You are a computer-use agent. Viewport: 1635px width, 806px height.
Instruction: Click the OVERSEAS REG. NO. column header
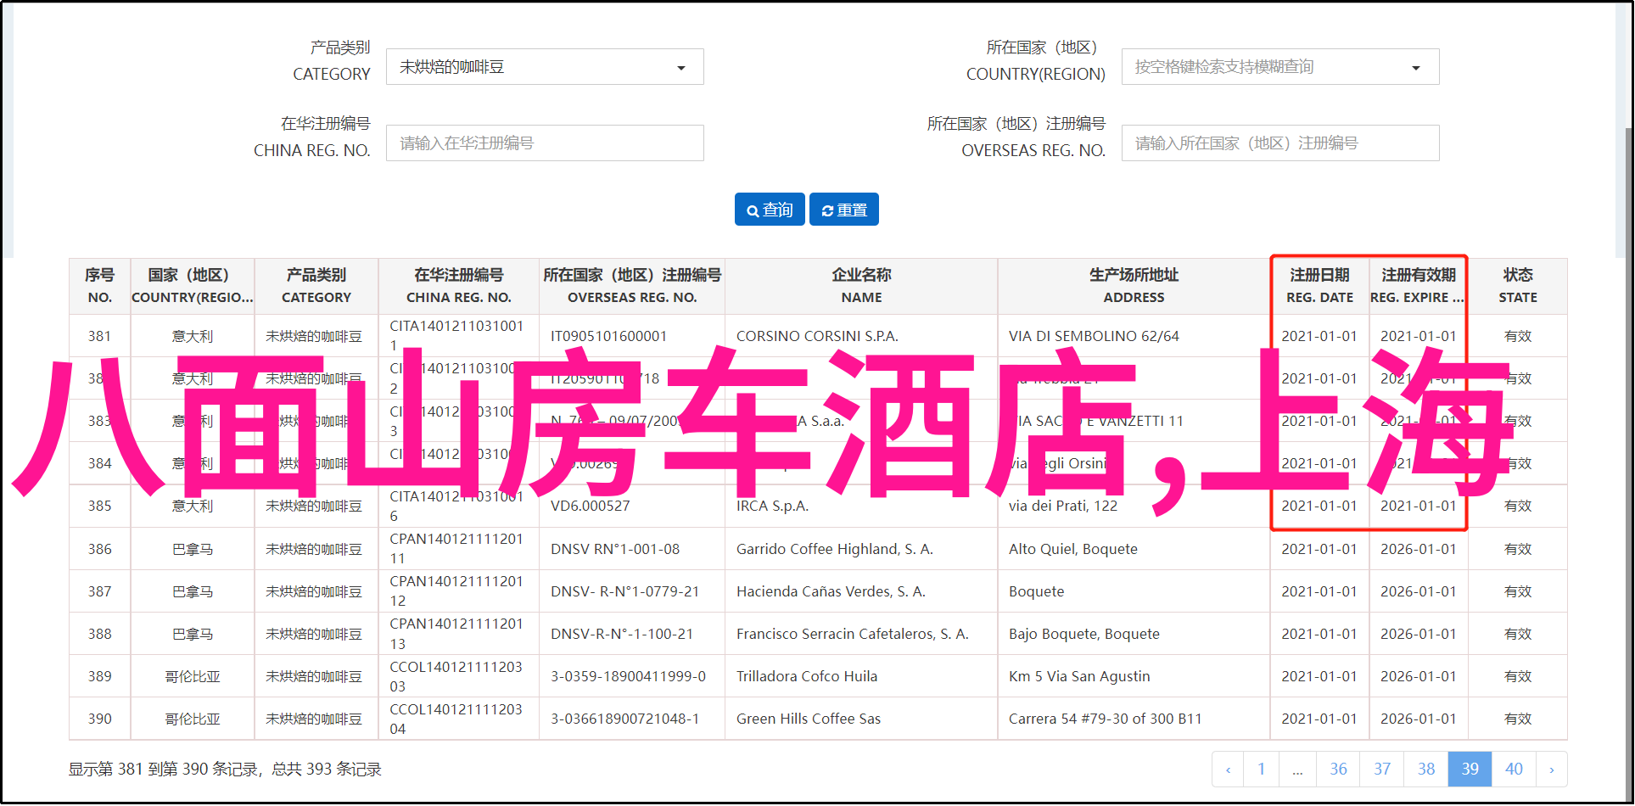tap(632, 286)
